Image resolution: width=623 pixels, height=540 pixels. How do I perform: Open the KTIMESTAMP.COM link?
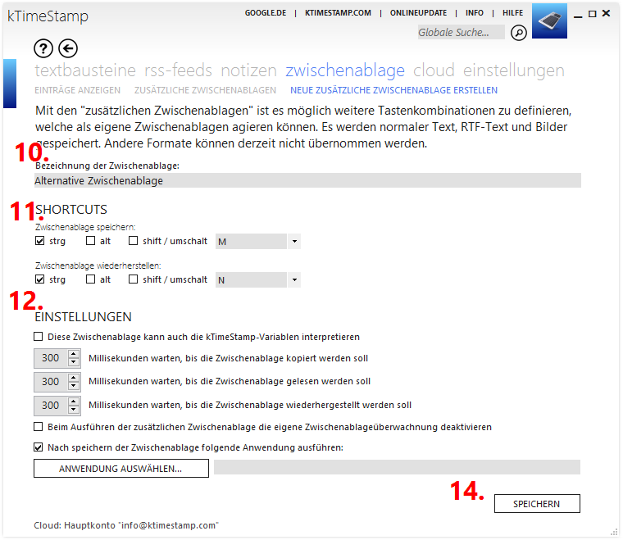coord(338,13)
